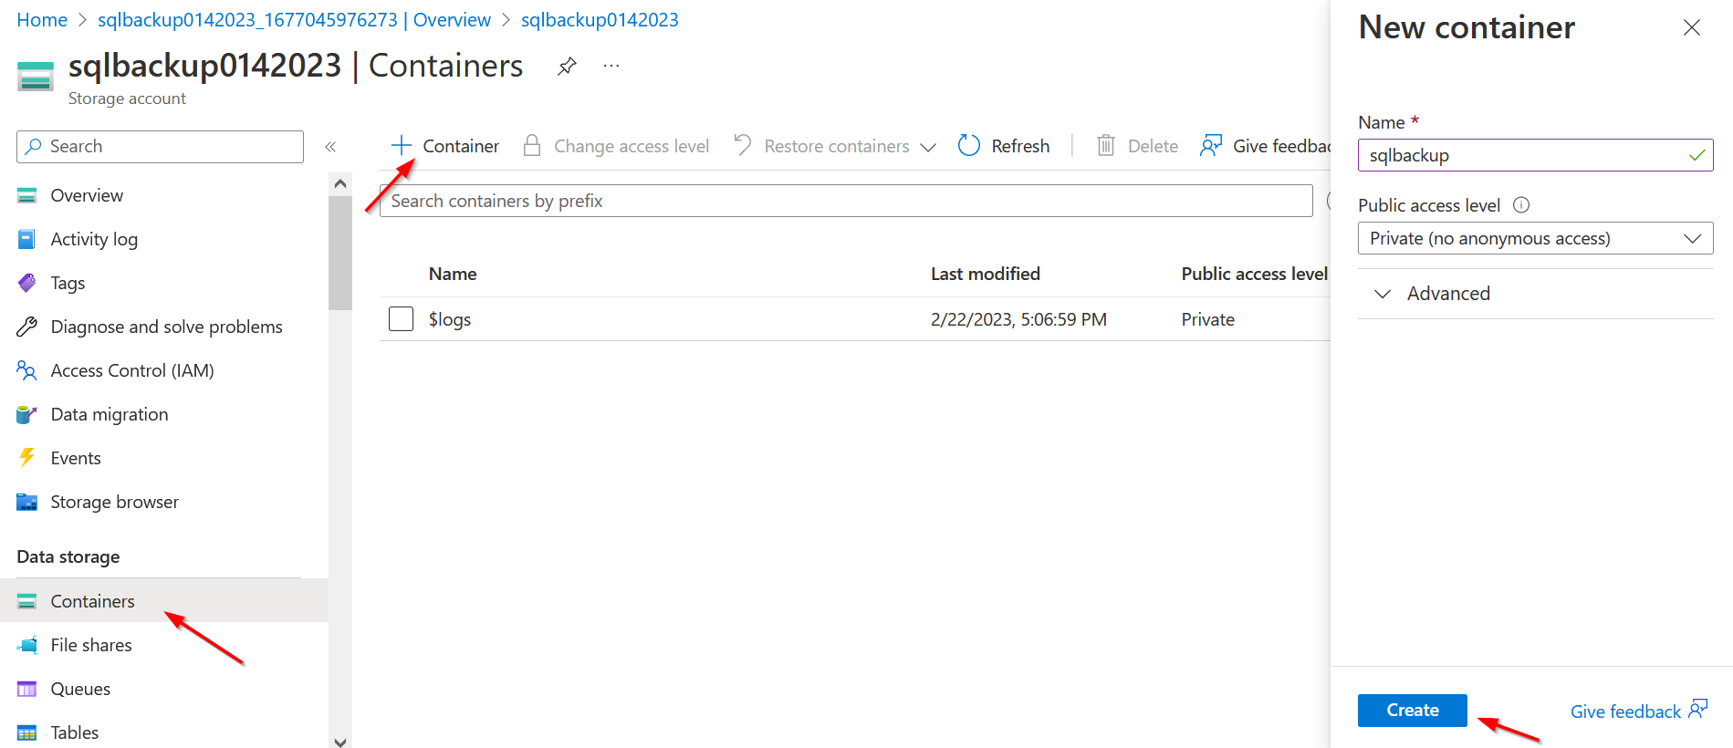Viewport: 1733px width, 748px height.
Task: Click the Data migration icon
Action: click(x=27, y=414)
